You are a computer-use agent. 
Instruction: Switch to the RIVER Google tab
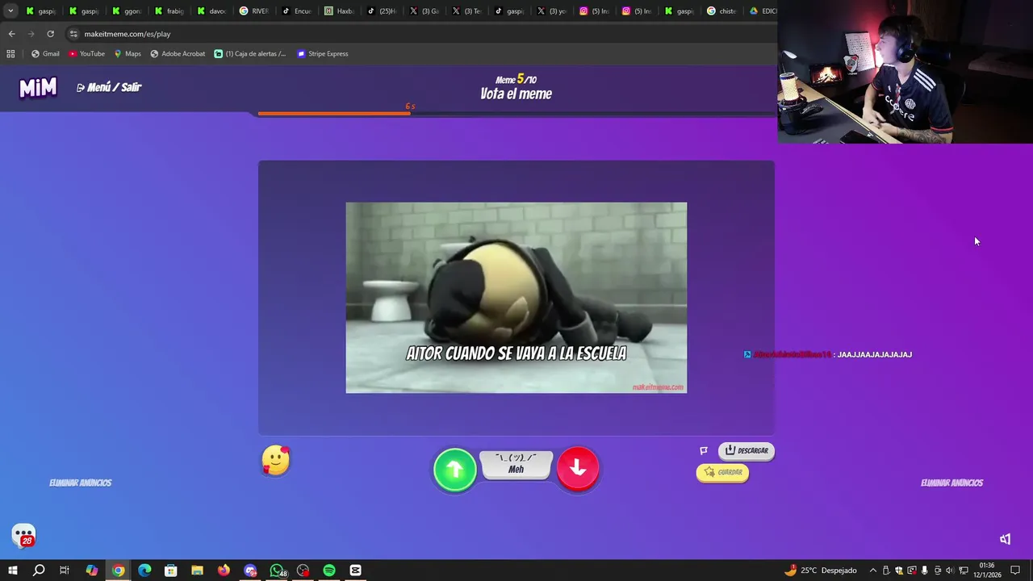[255, 11]
